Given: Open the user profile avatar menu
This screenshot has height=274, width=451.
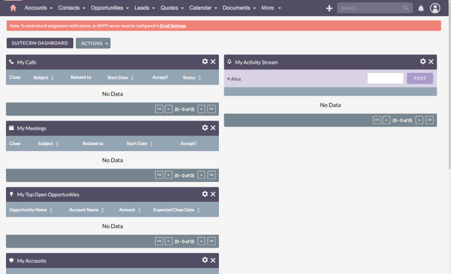Looking at the screenshot, I should (435, 8).
